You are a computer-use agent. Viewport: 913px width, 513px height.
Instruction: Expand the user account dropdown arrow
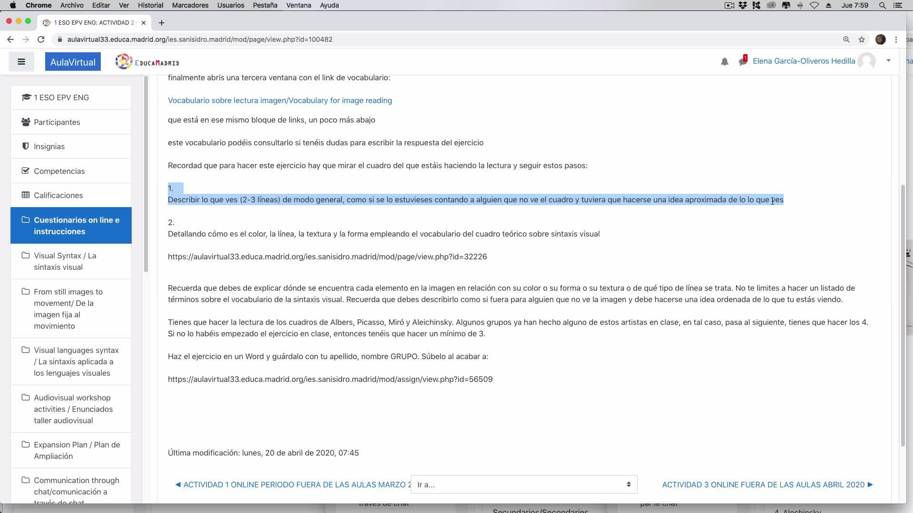[x=888, y=61]
